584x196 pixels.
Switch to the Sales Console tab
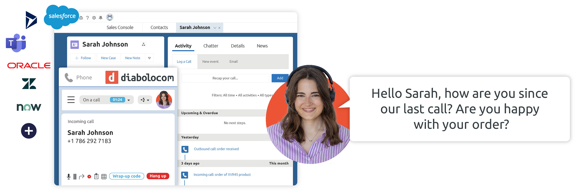click(120, 28)
